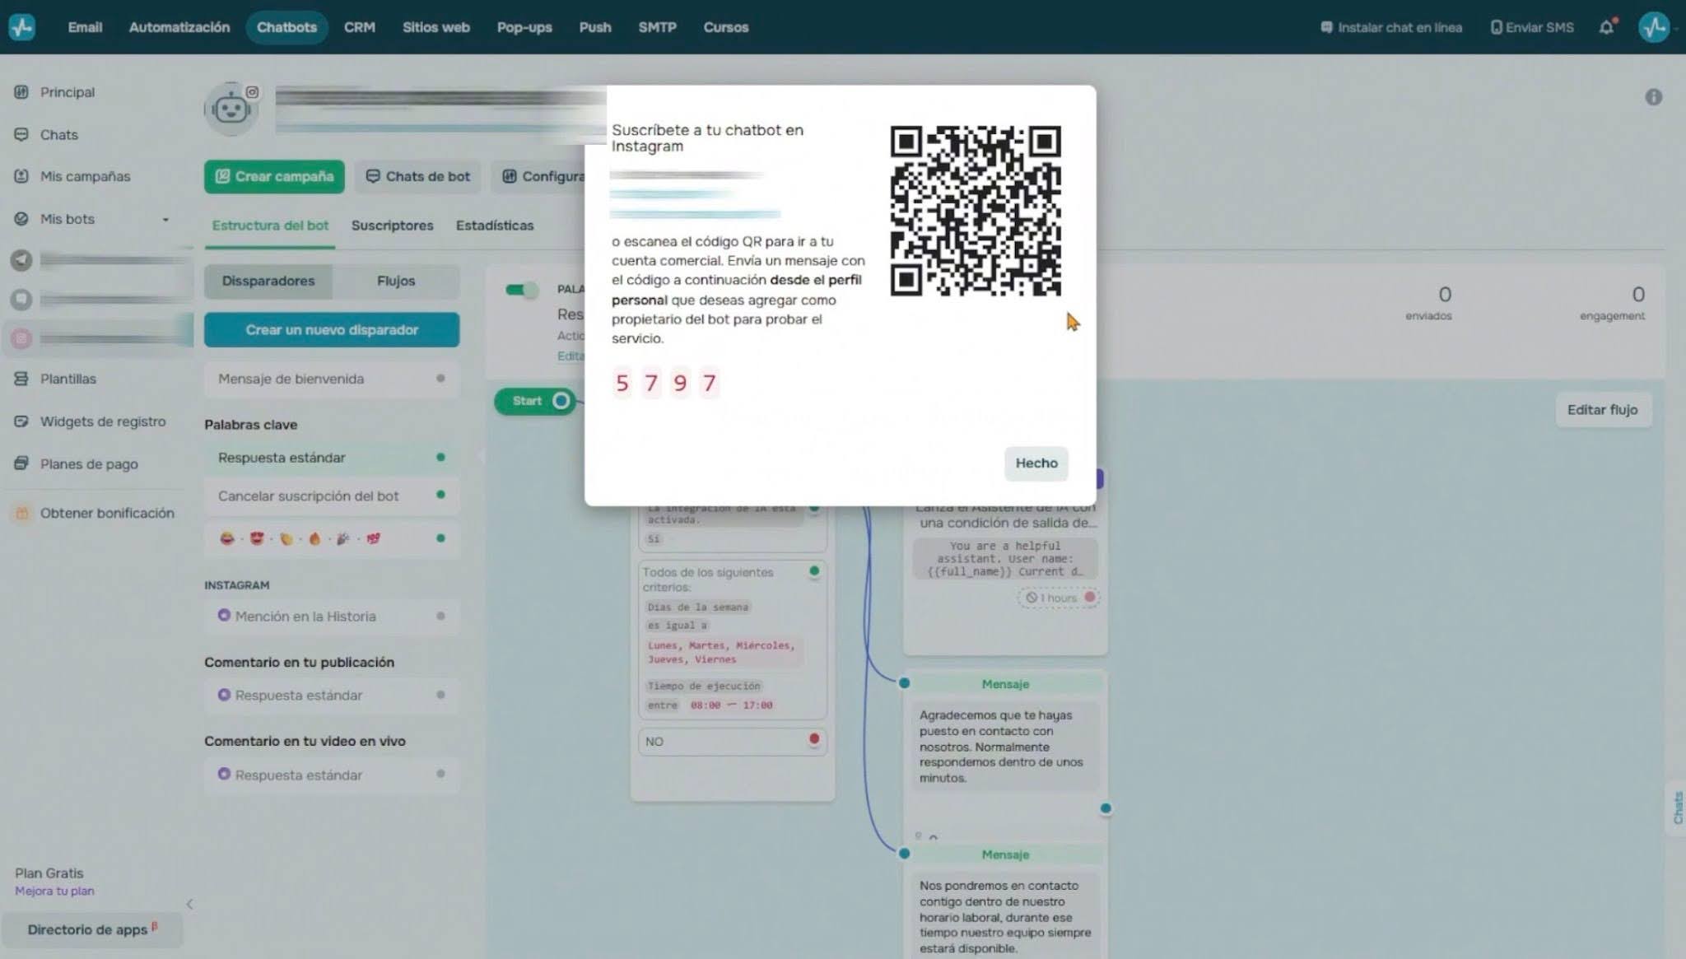
Task: Click the QR code image
Action: [x=976, y=211]
